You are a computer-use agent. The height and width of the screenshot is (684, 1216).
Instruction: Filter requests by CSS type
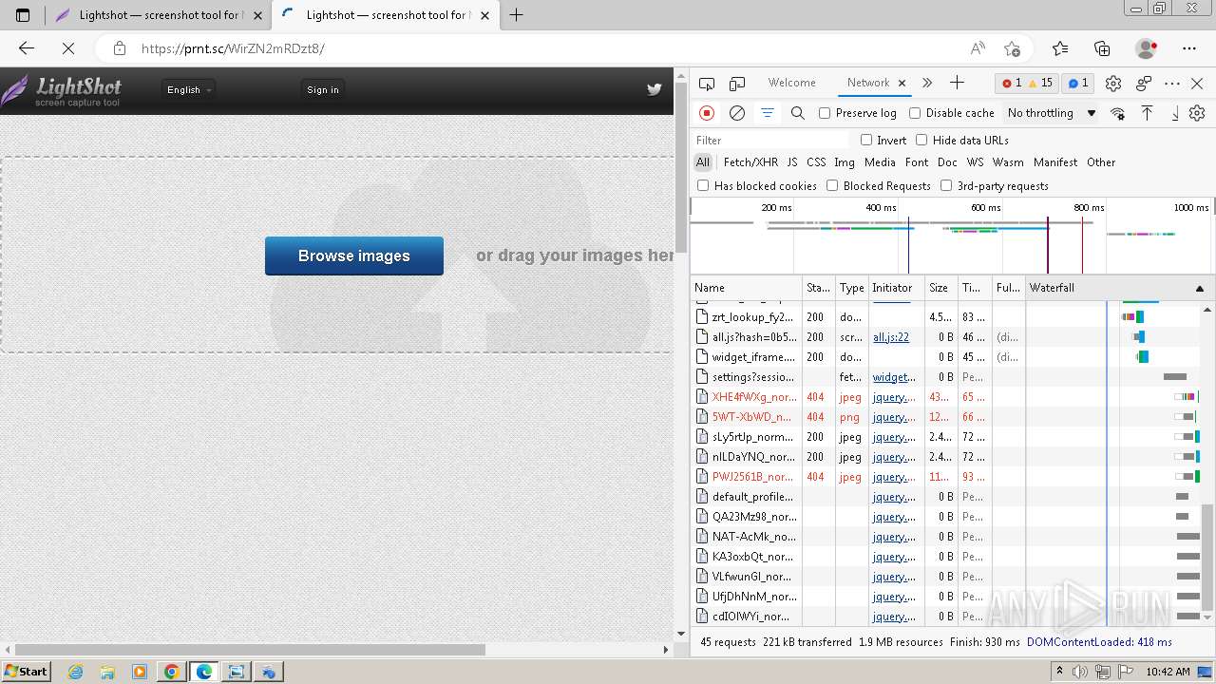point(816,162)
